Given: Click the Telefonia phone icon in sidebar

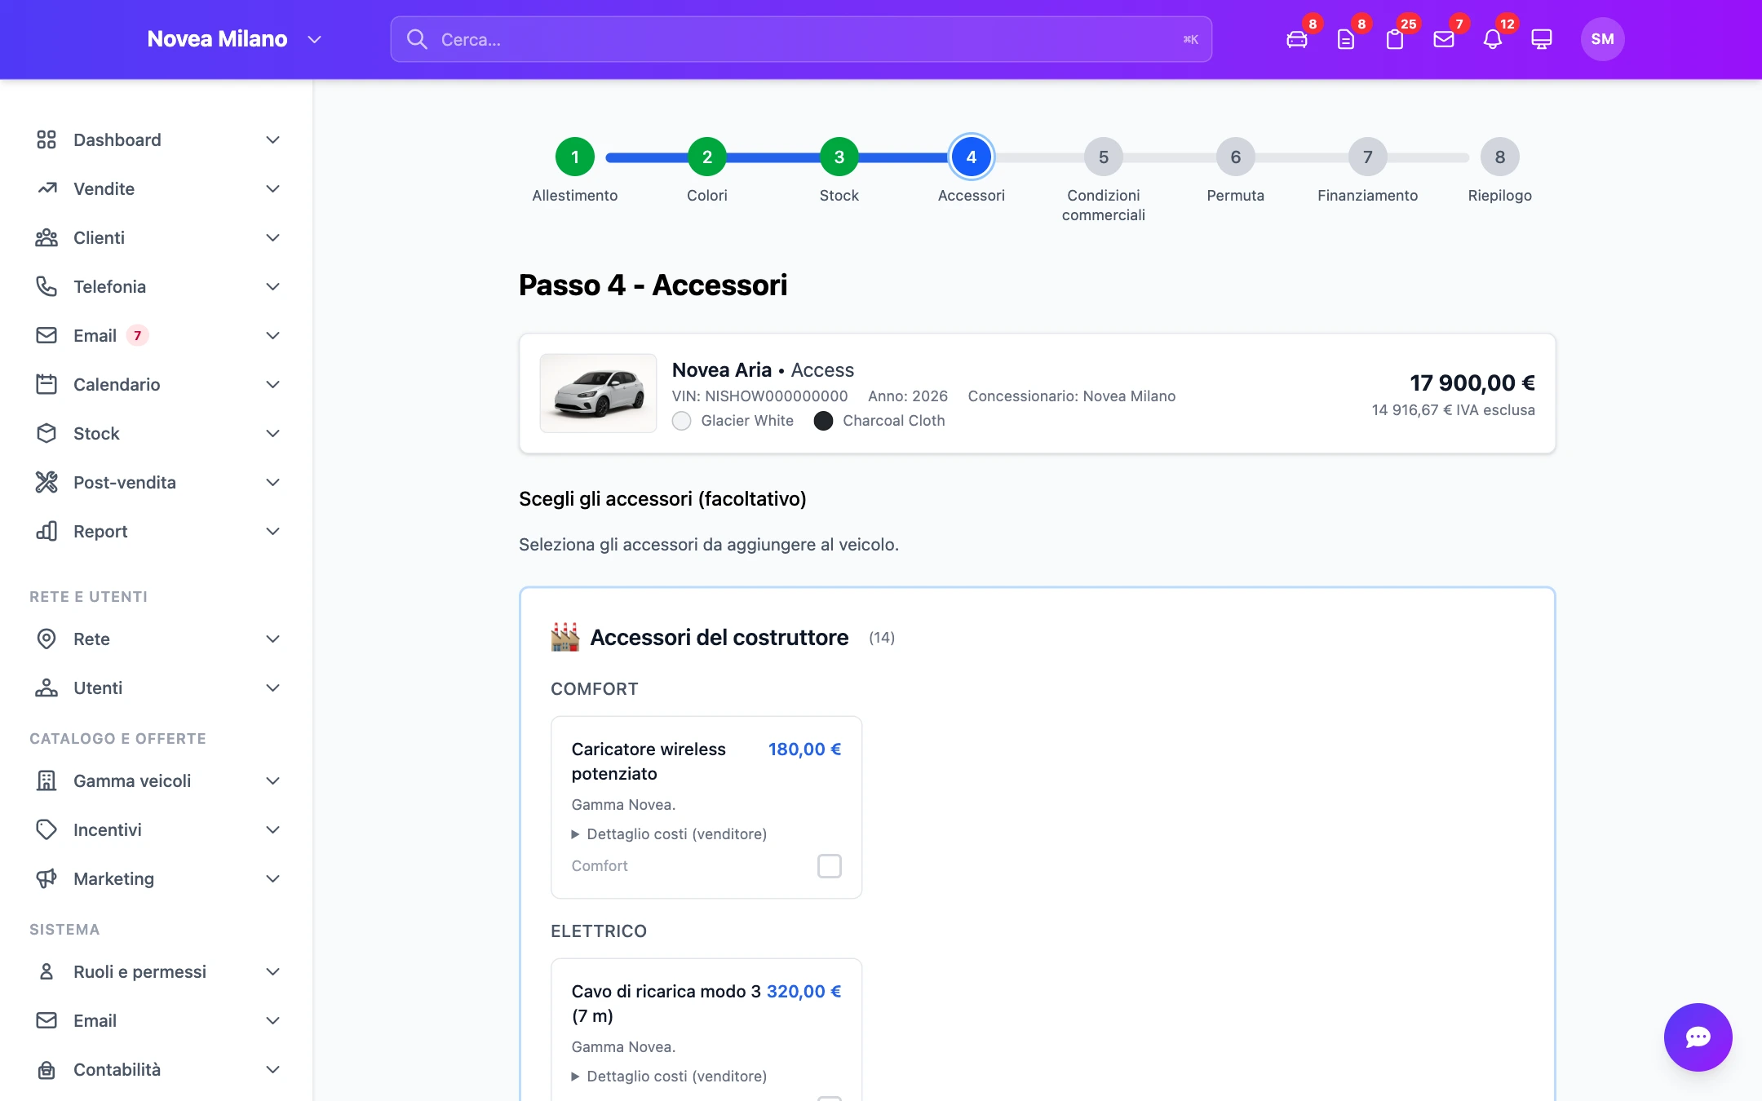Looking at the screenshot, I should [x=46, y=286].
